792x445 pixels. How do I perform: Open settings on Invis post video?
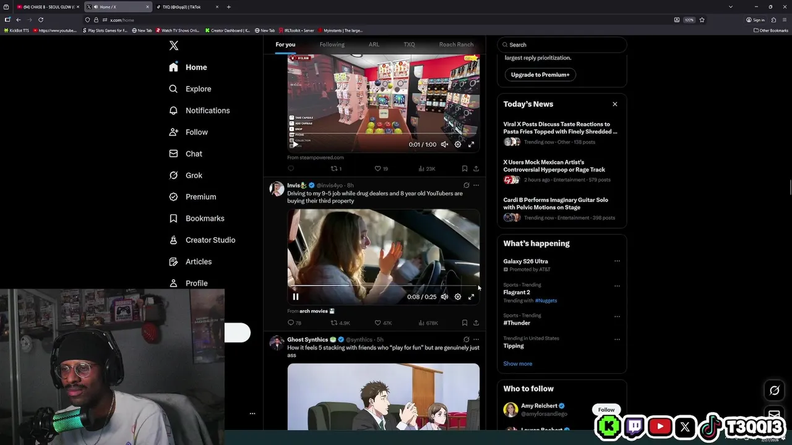[458, 297]
